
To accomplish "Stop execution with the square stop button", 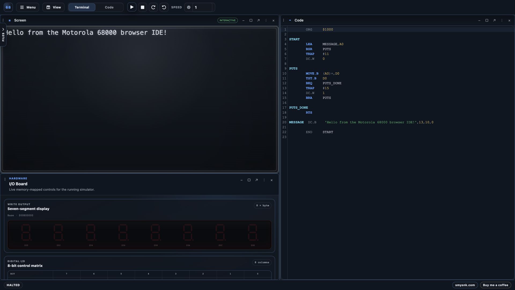I will tap(142, 7).
